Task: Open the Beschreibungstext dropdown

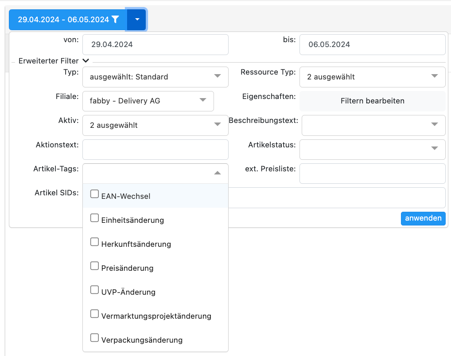Action: click(x=373, y=125)
